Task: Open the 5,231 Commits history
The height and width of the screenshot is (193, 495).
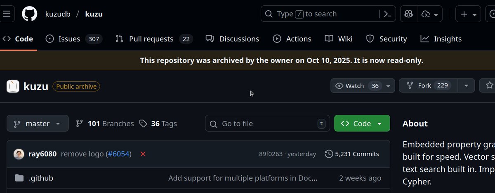Action: point(352,154)
